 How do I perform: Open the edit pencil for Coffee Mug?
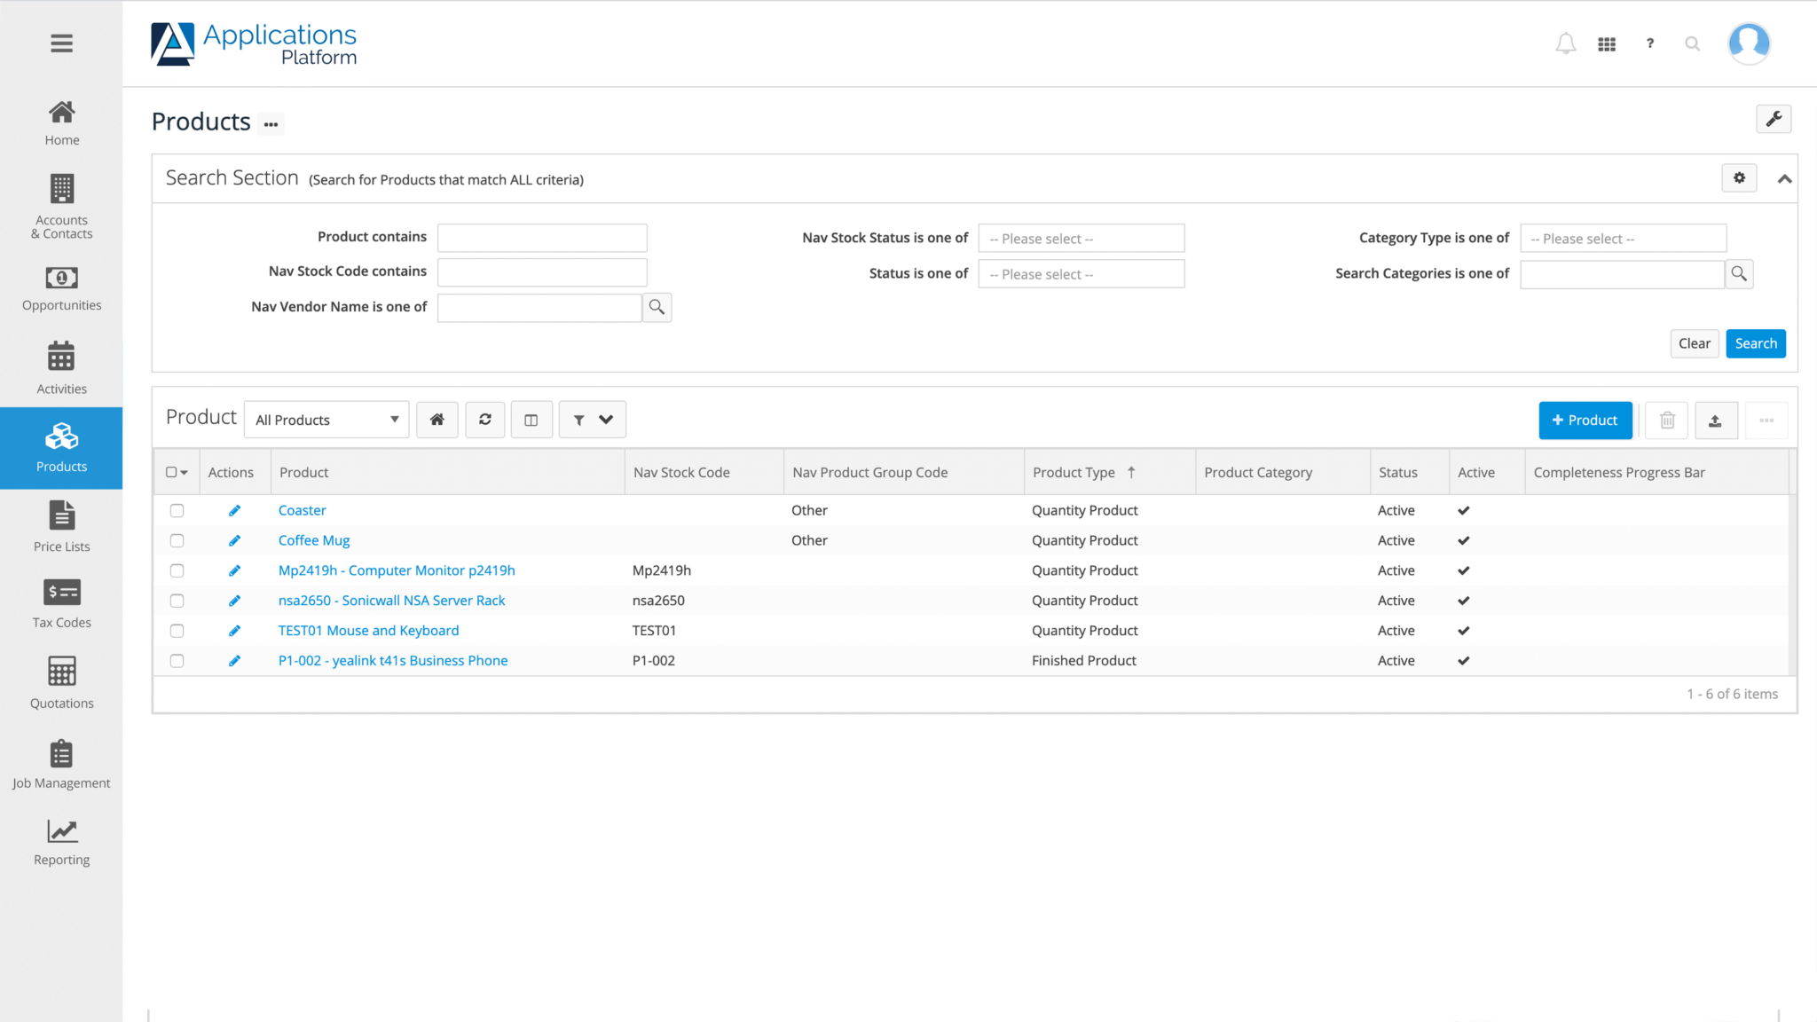234,540
